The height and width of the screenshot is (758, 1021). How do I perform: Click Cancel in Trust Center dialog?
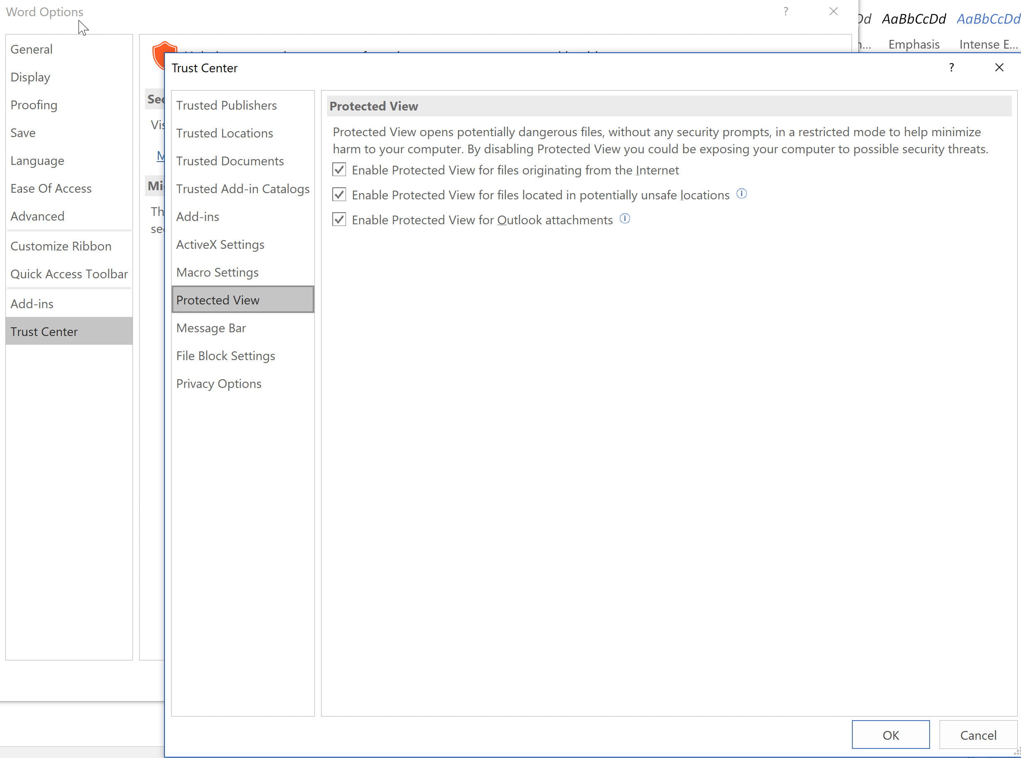tap(978, 735)
